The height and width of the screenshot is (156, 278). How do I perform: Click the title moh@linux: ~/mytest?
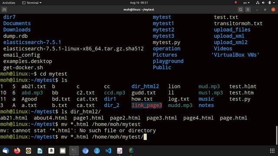point(139,10)
